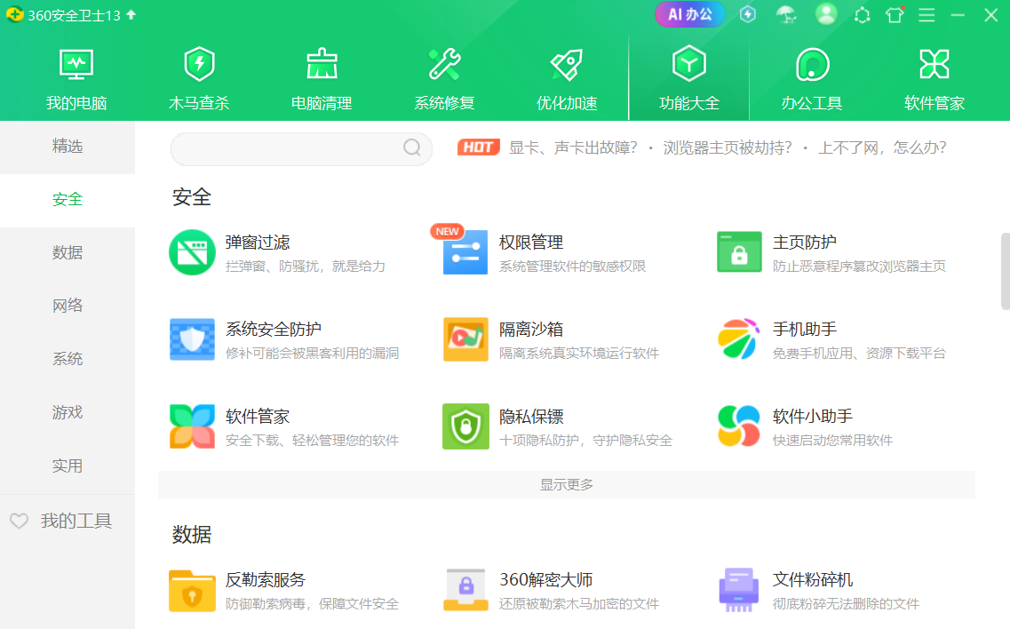Image resolution: width=1010 pixels, height=629 pixels.
Task: Launch 权限管理 tool icon
Action: click(465, 252)
